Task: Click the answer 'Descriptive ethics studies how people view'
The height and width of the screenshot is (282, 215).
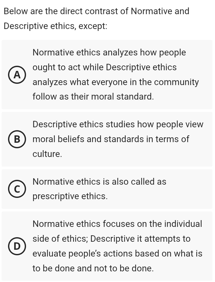Action: click(x=118, y=124)
